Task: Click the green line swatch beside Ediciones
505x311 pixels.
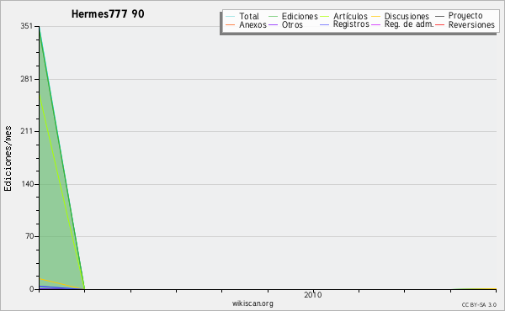Action: [273, 17]
